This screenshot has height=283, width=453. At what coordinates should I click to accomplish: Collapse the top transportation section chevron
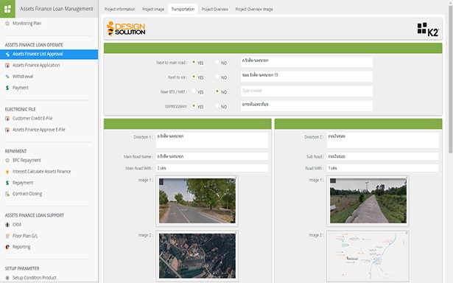tap(435, 49)
